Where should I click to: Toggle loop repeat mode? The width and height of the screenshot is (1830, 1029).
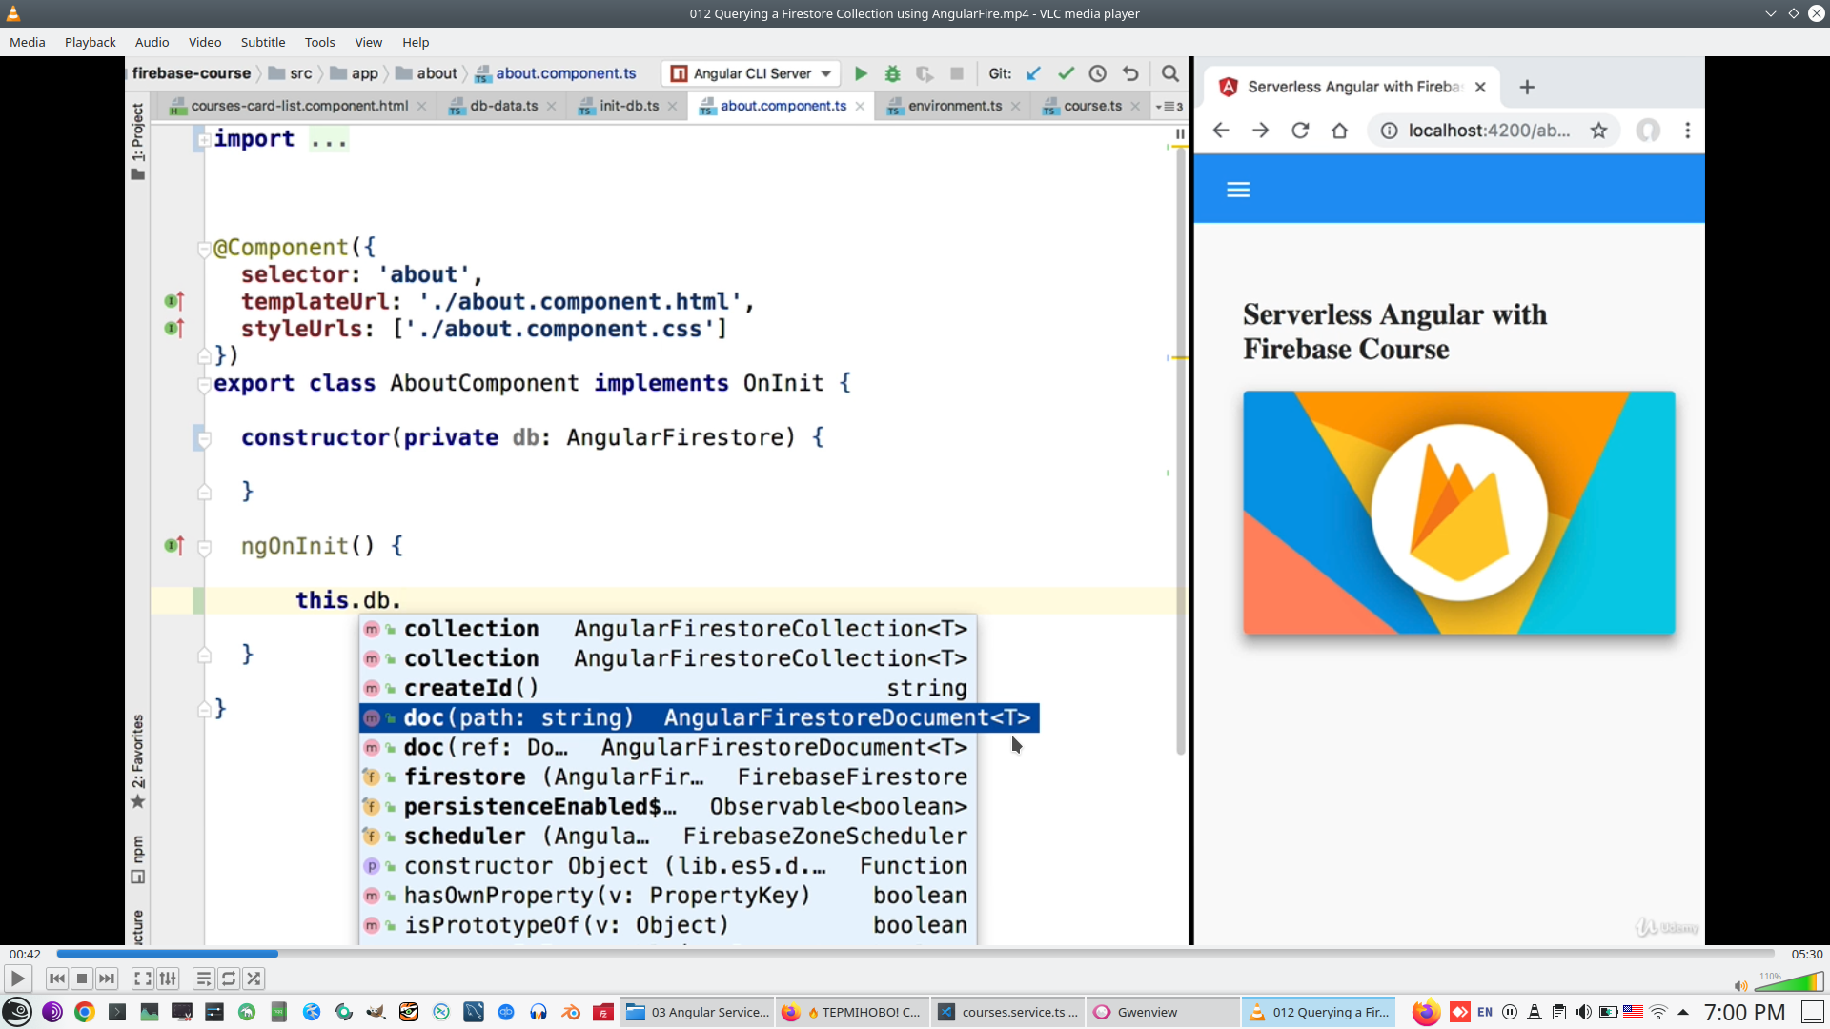pos(229,979)
